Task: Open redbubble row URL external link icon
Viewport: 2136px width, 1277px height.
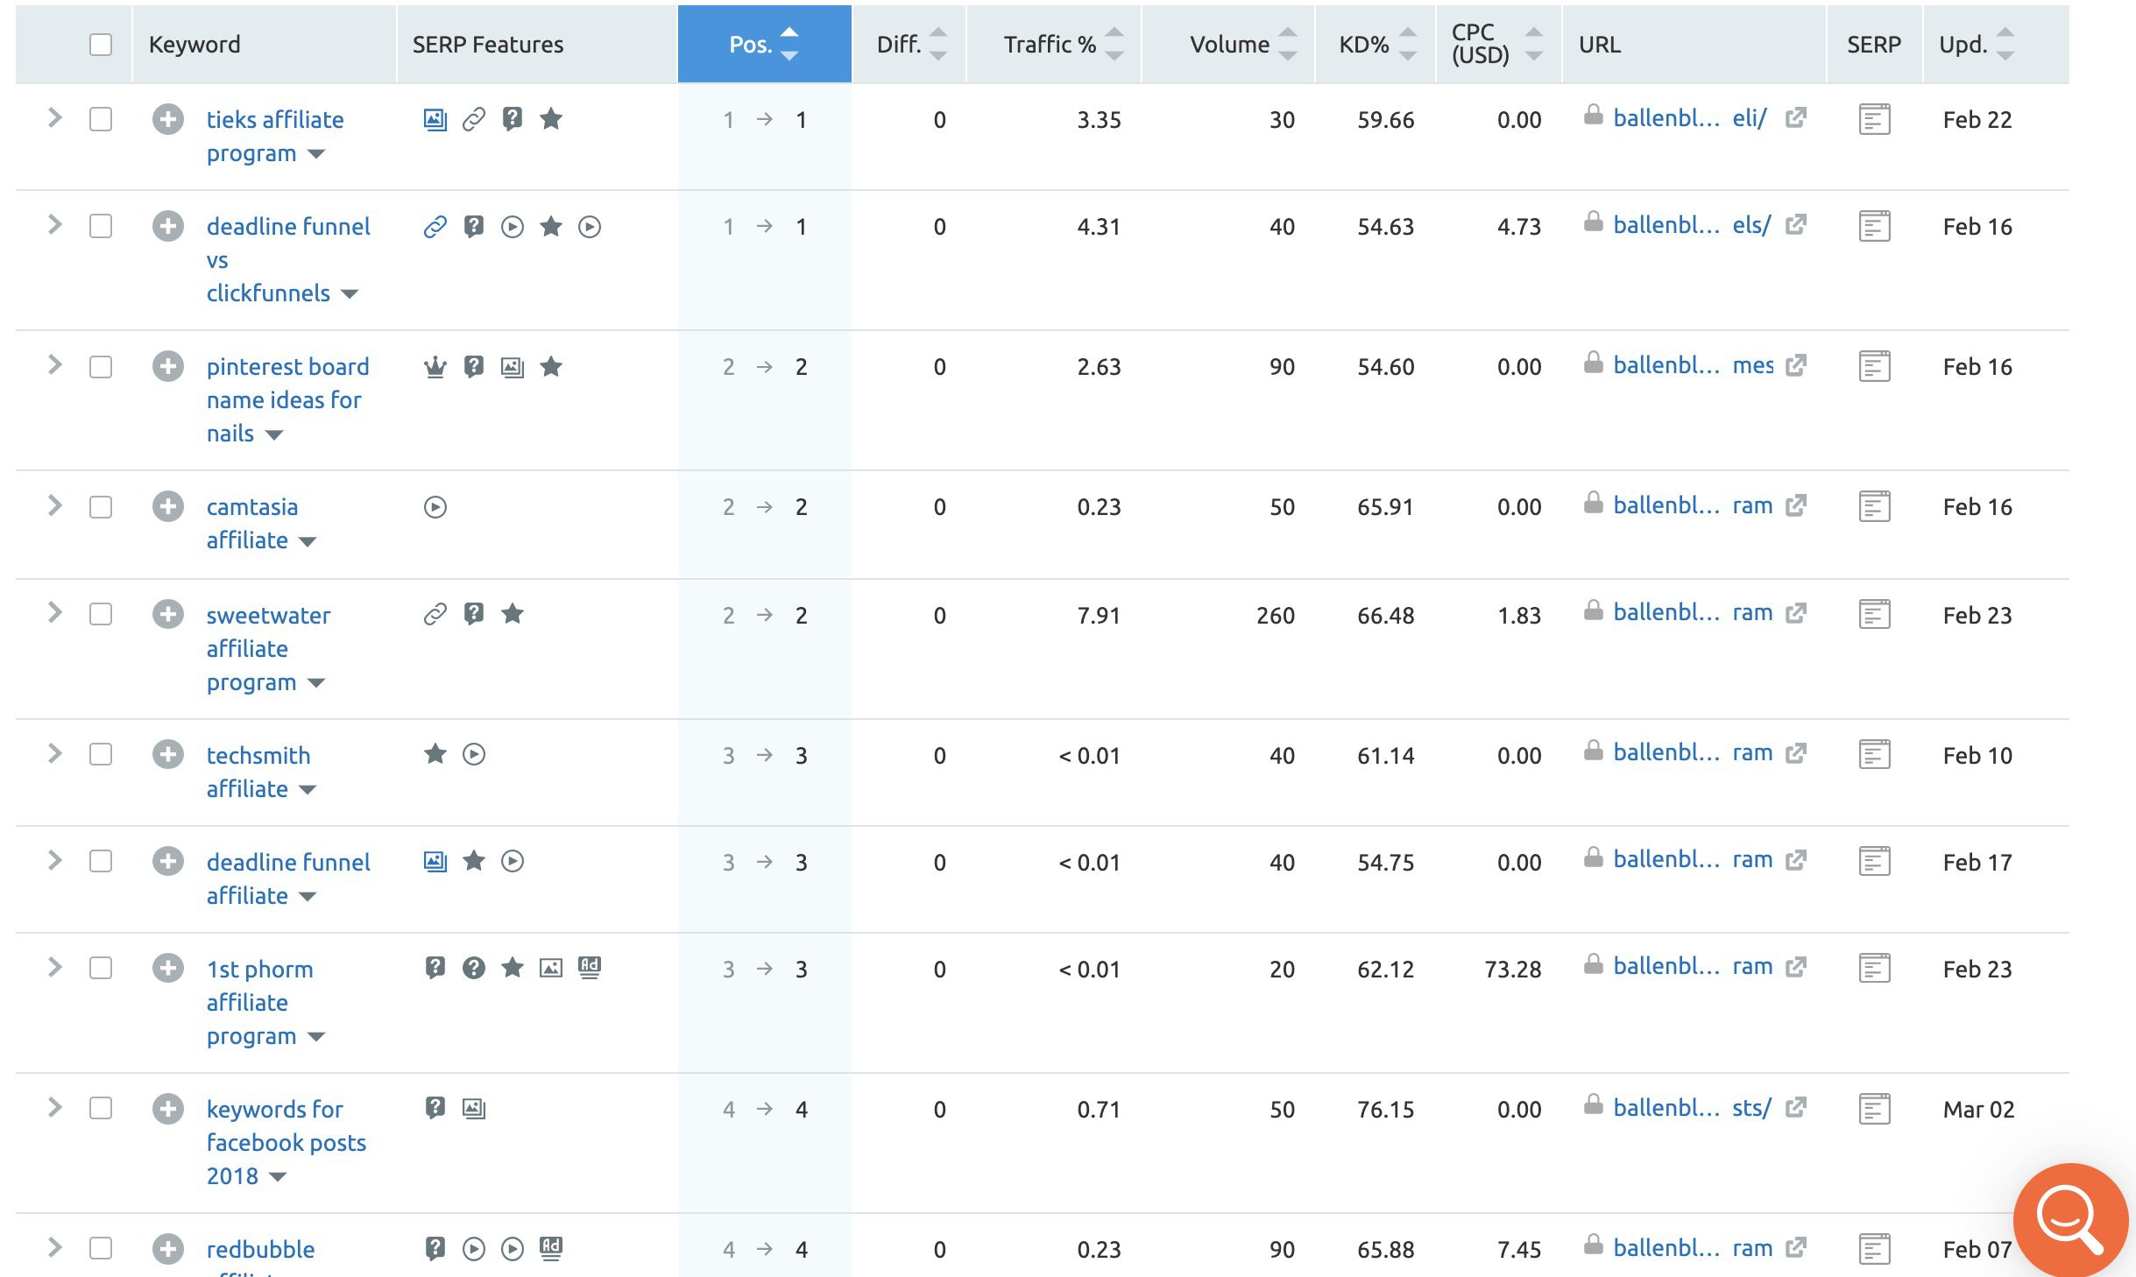Action: point(1796,1247)
